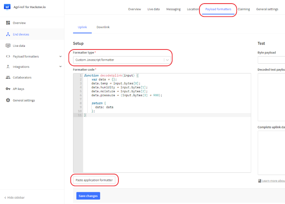Switch to the device Overview tab
The height and width of the screenshot is (204, 285).
(x=134, y=9)
